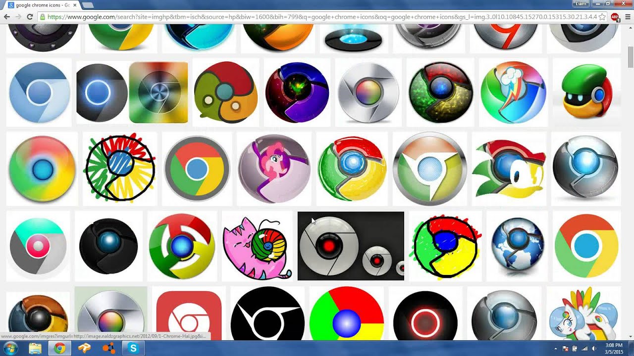The height and width of the screenshot is (356, 634).
Task: Open the scribbled hand-drawn Chrome icon with striped center
Action: [x=120, y=169]
